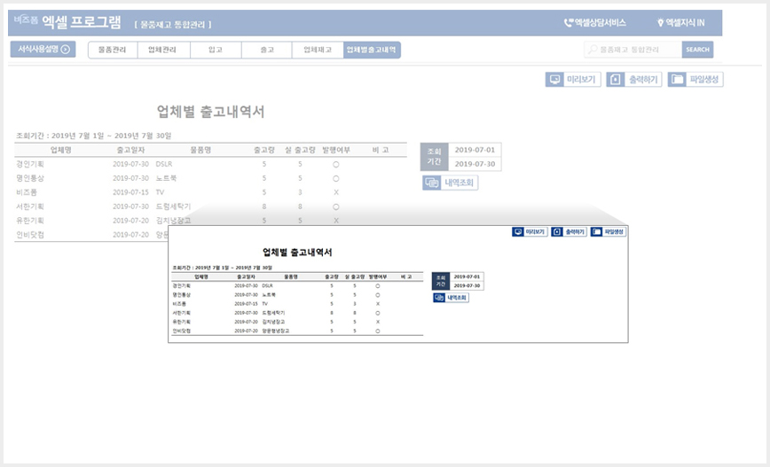Click the 서식사용설명 button with arrow
This screenshot has height=467, width=770.
tap(43, 49)
